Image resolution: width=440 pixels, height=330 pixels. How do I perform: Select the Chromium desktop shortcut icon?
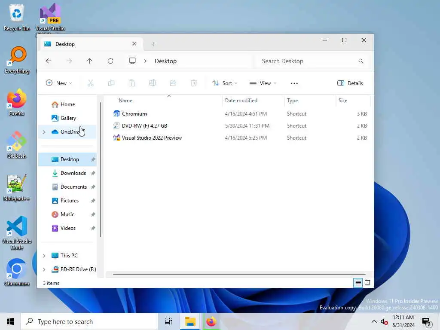click(17, 272)
